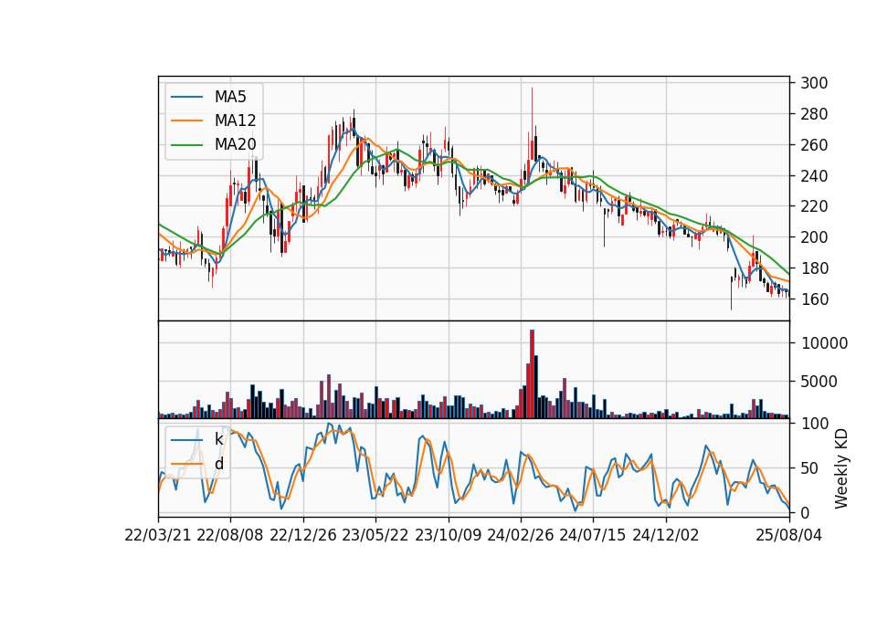Click the 25/08/04 date label

[788, 535]
